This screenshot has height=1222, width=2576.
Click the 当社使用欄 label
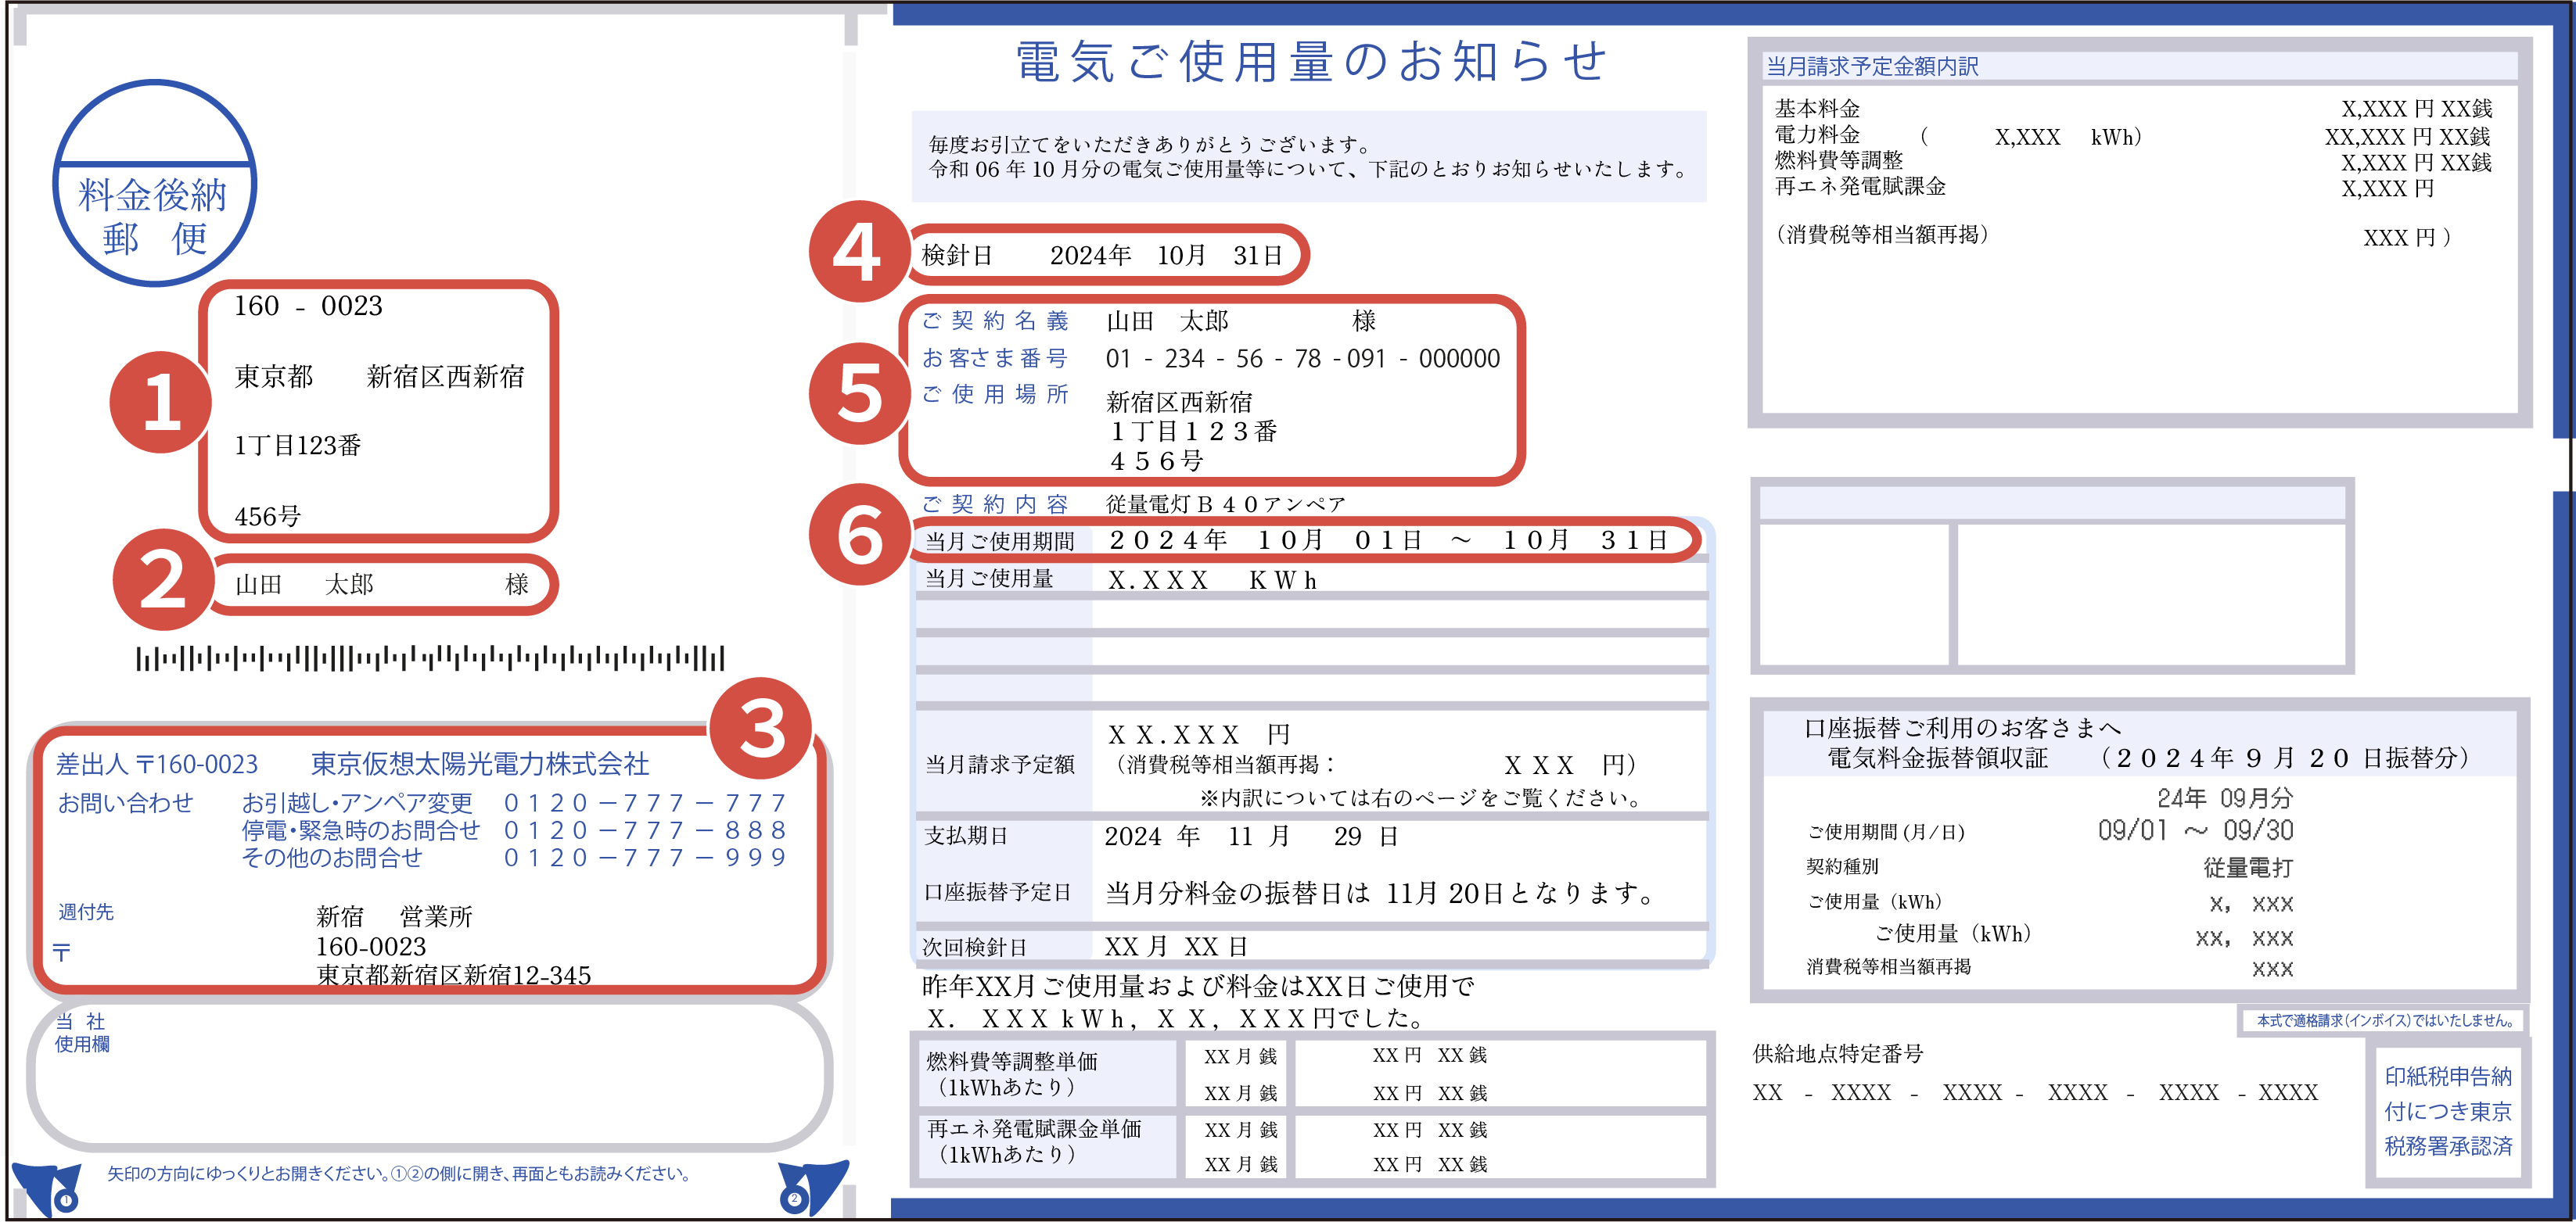[82, 1032]
